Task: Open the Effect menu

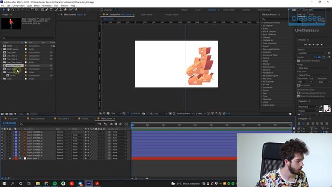Action: [x=37, y=6]
